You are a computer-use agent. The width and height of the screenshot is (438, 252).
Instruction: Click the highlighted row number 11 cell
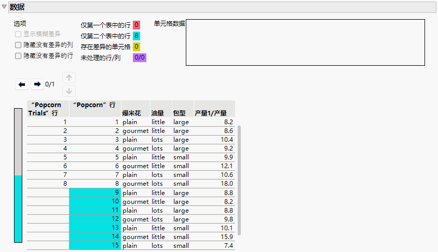(95, 210)
